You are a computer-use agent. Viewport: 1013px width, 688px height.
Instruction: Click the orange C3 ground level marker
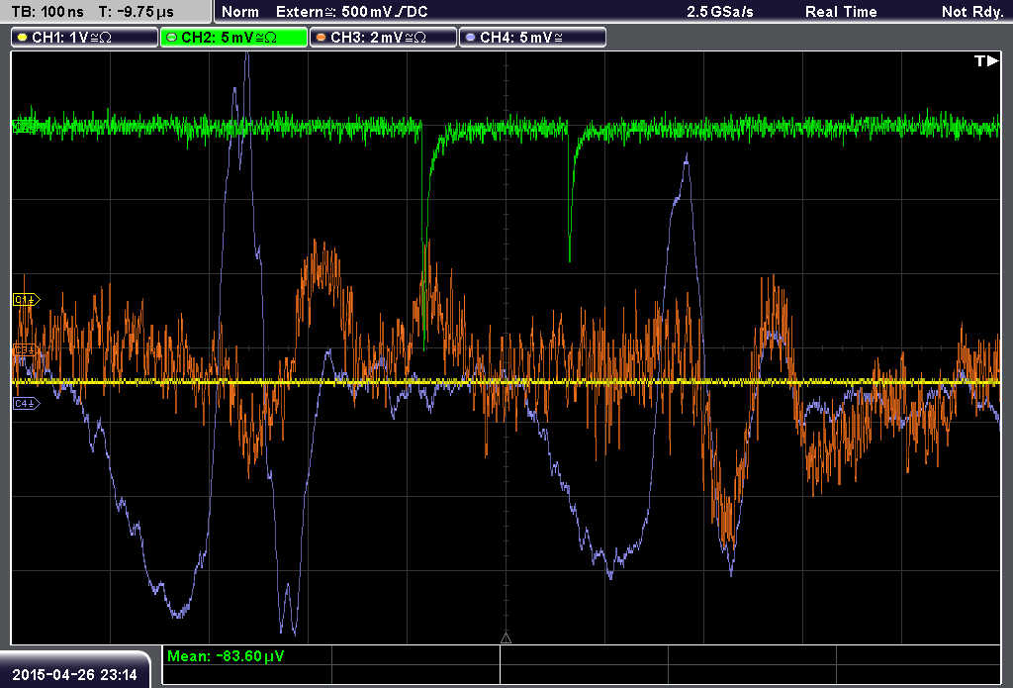coord(27,349)
